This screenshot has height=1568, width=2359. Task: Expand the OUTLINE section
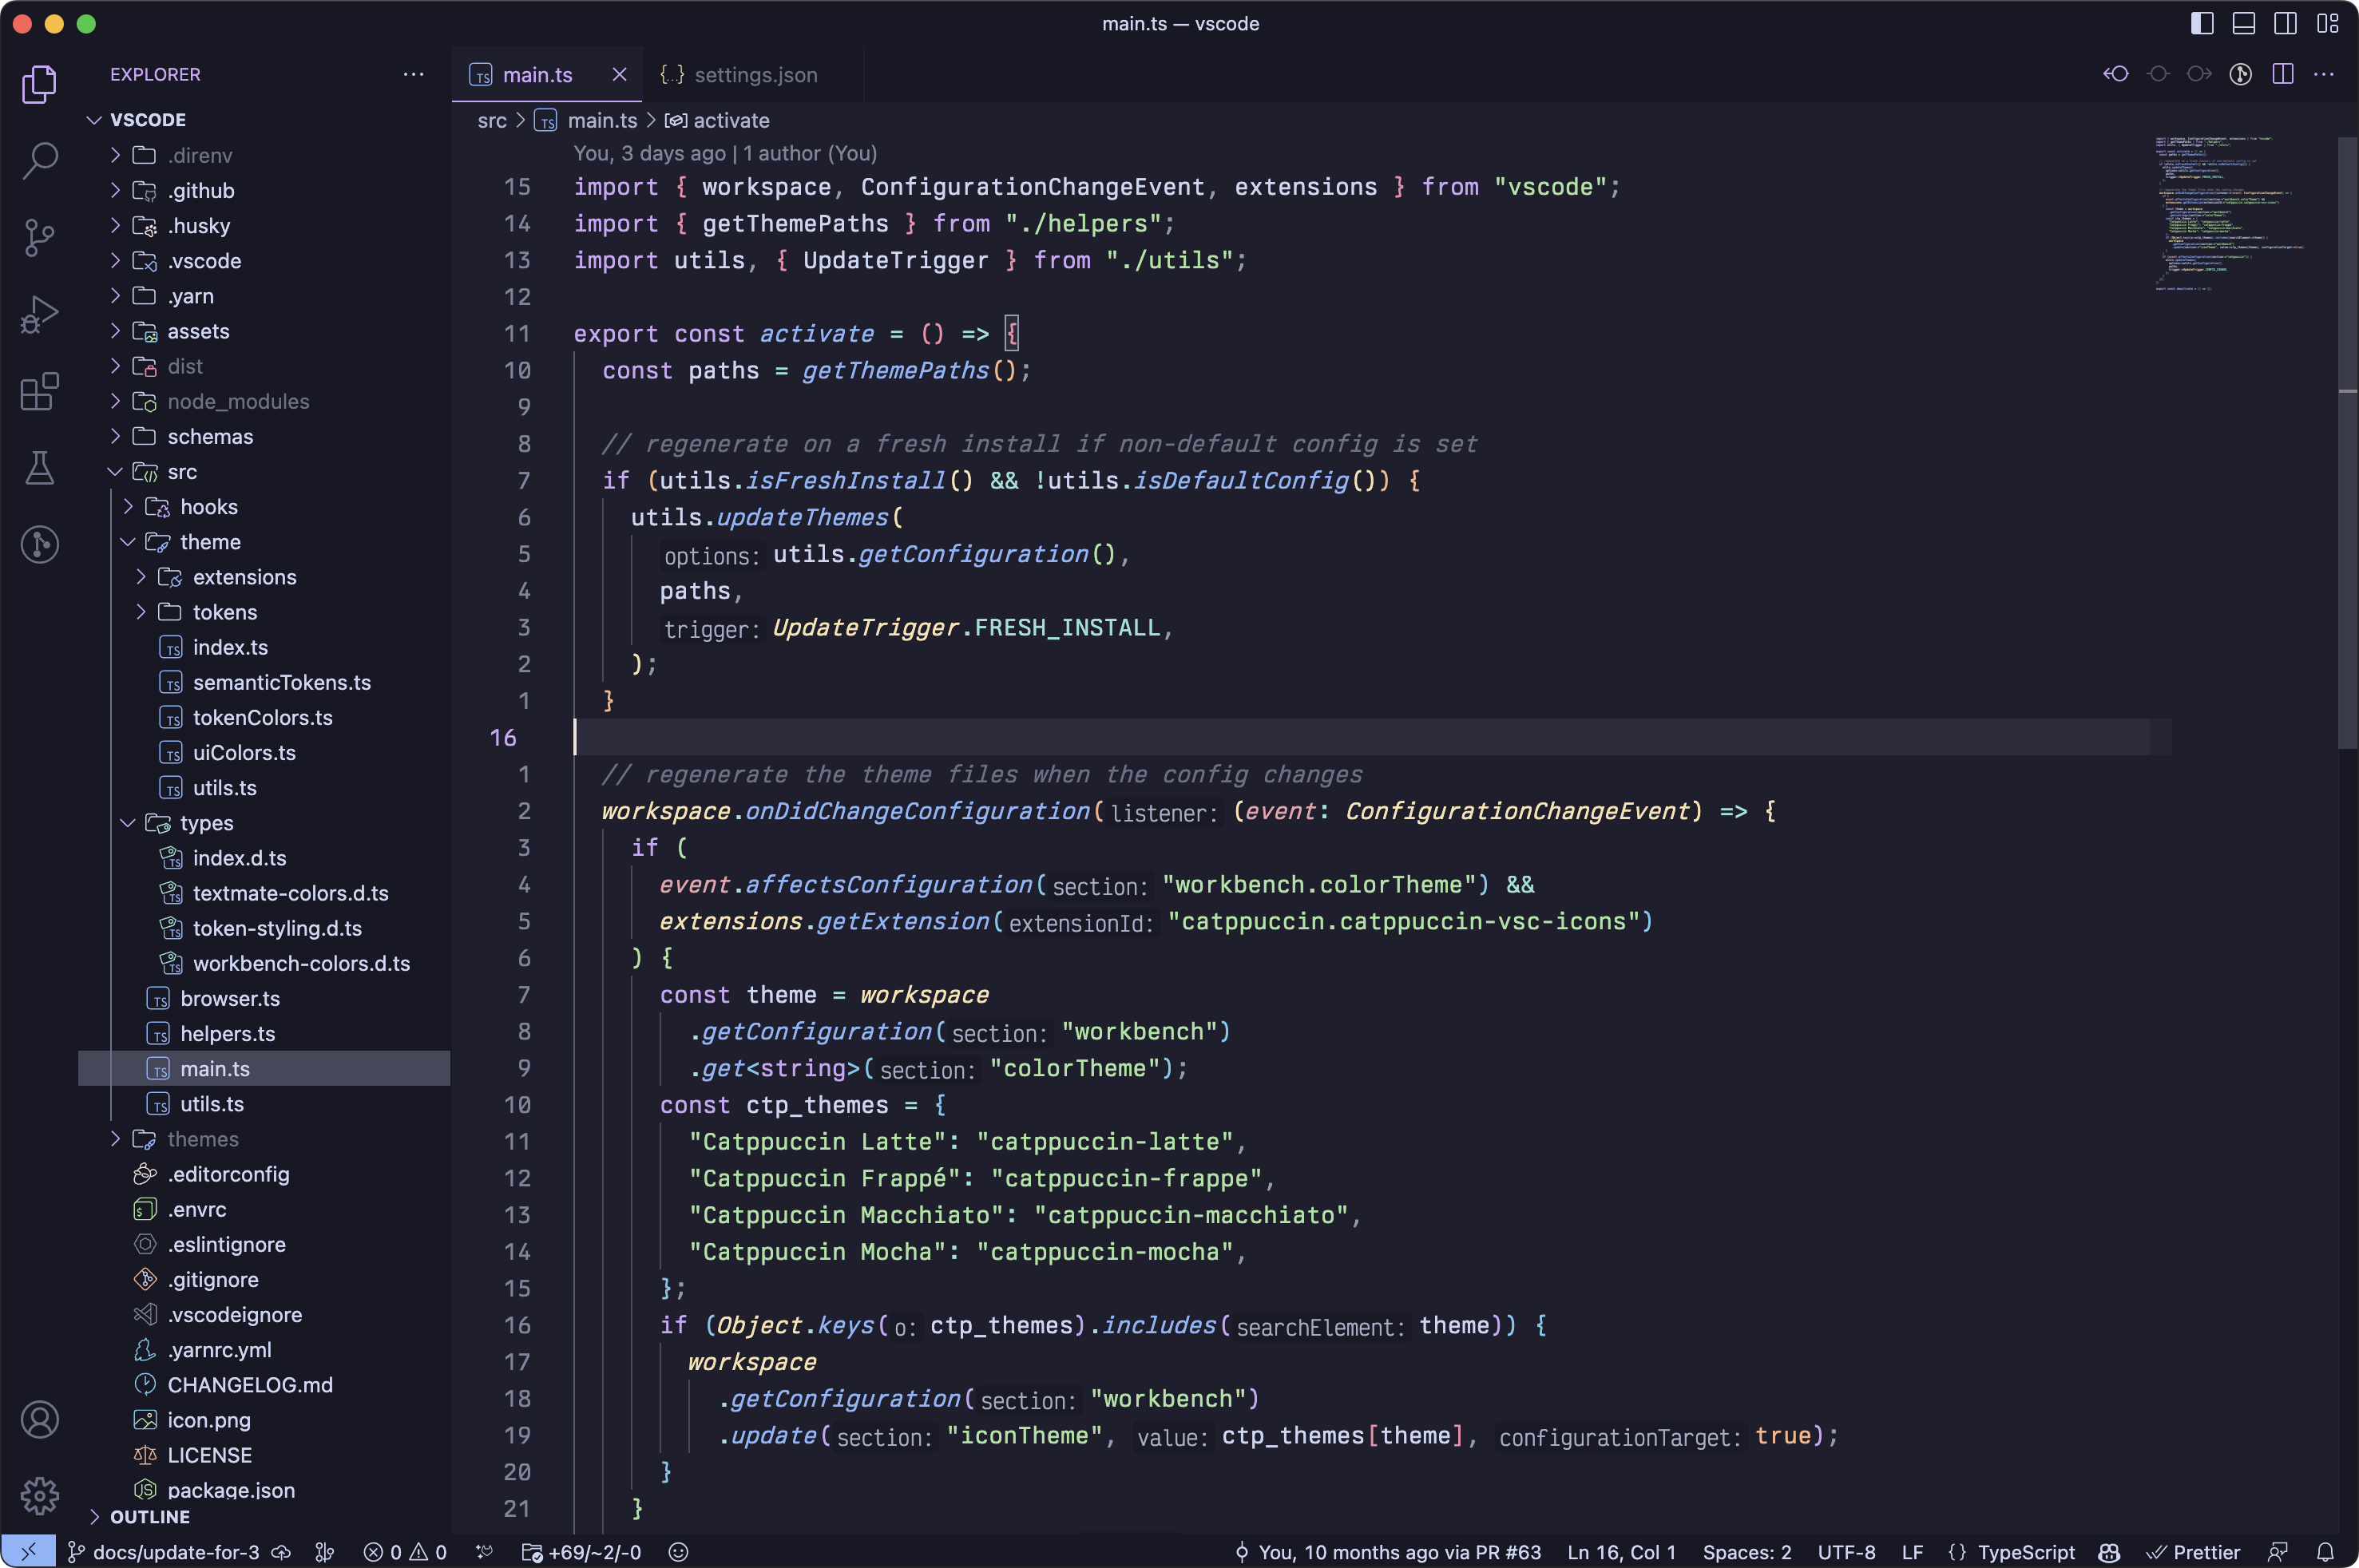click(x=264, y=1517)
